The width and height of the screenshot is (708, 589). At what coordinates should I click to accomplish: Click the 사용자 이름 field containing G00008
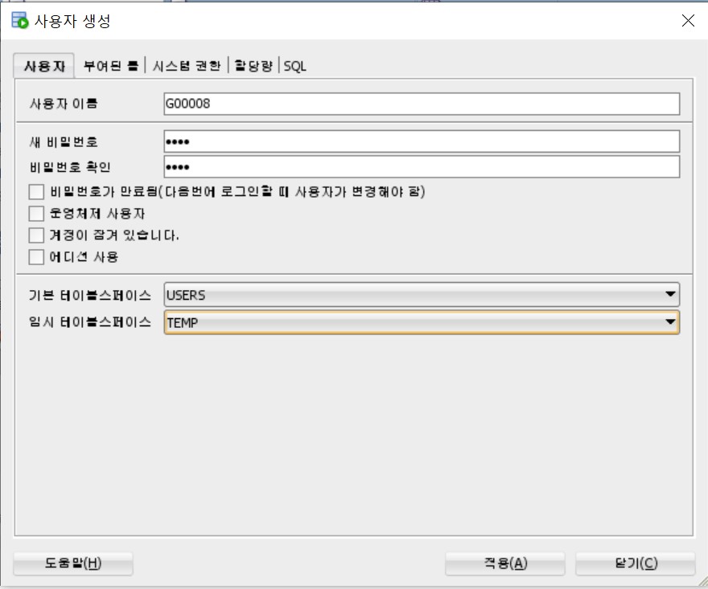[421, 104]
